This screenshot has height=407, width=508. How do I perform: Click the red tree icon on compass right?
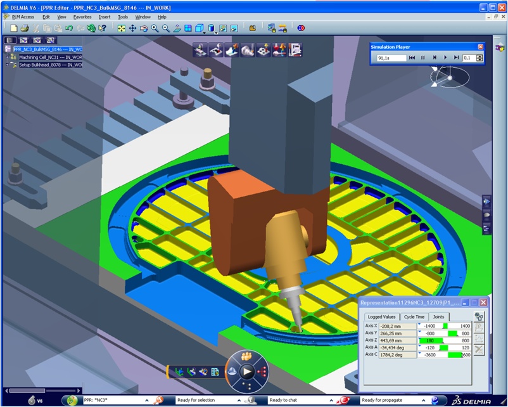click(262, 371)
